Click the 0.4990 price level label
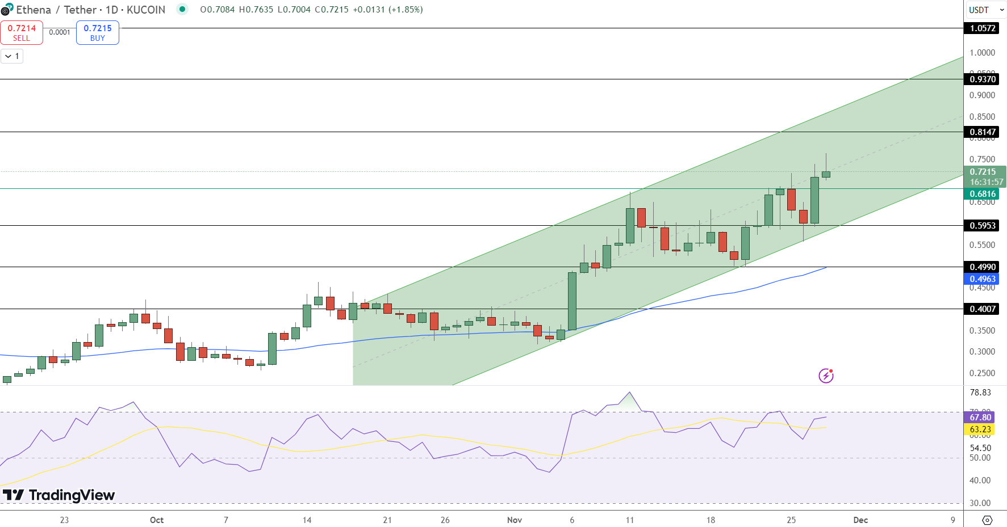The height and width of the screenshot is (527, 1007). coord(982,267)
